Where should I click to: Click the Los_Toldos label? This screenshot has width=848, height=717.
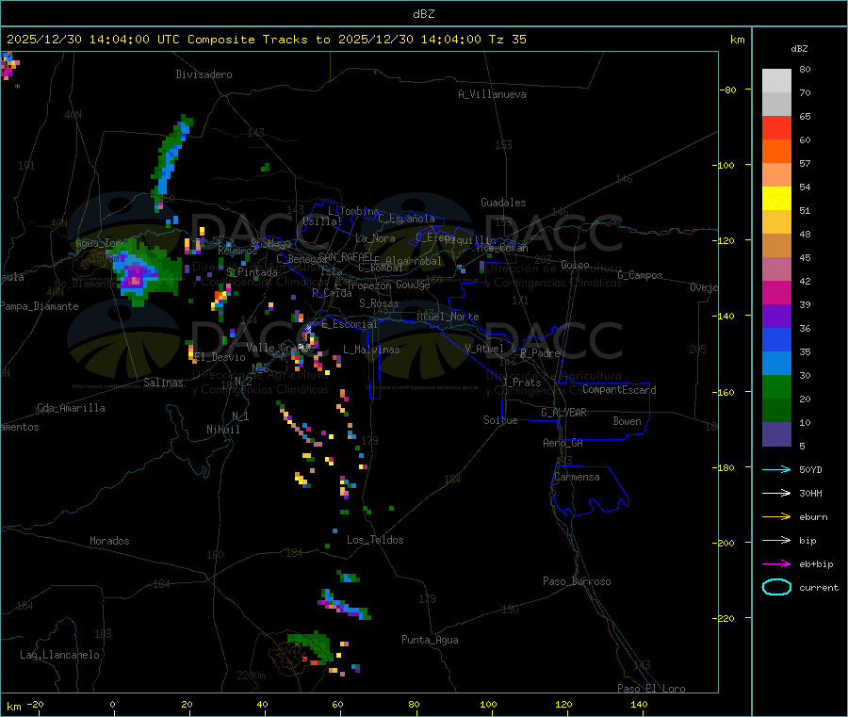pyautogui.click(x=375, y=540)
